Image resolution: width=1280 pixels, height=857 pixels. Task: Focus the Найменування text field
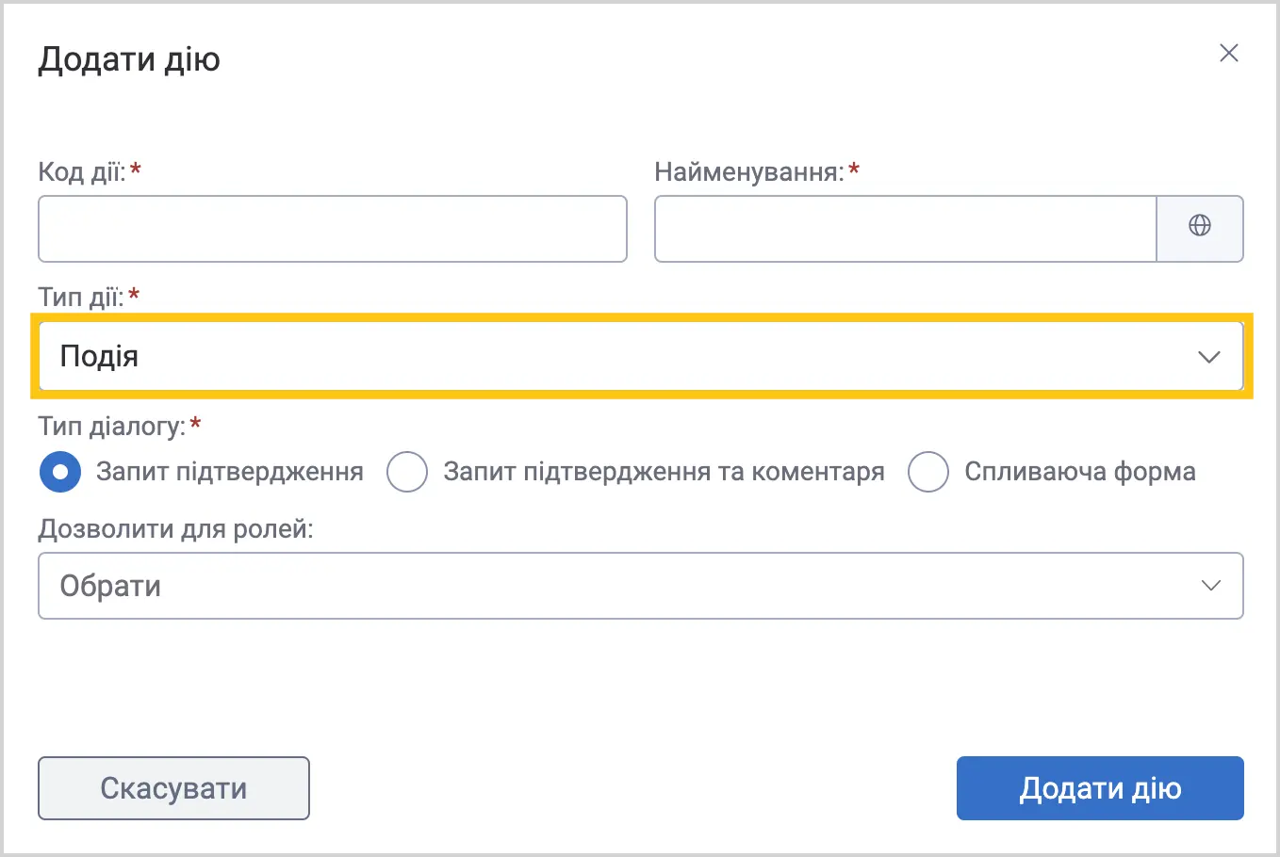click(x=906, y=229)
